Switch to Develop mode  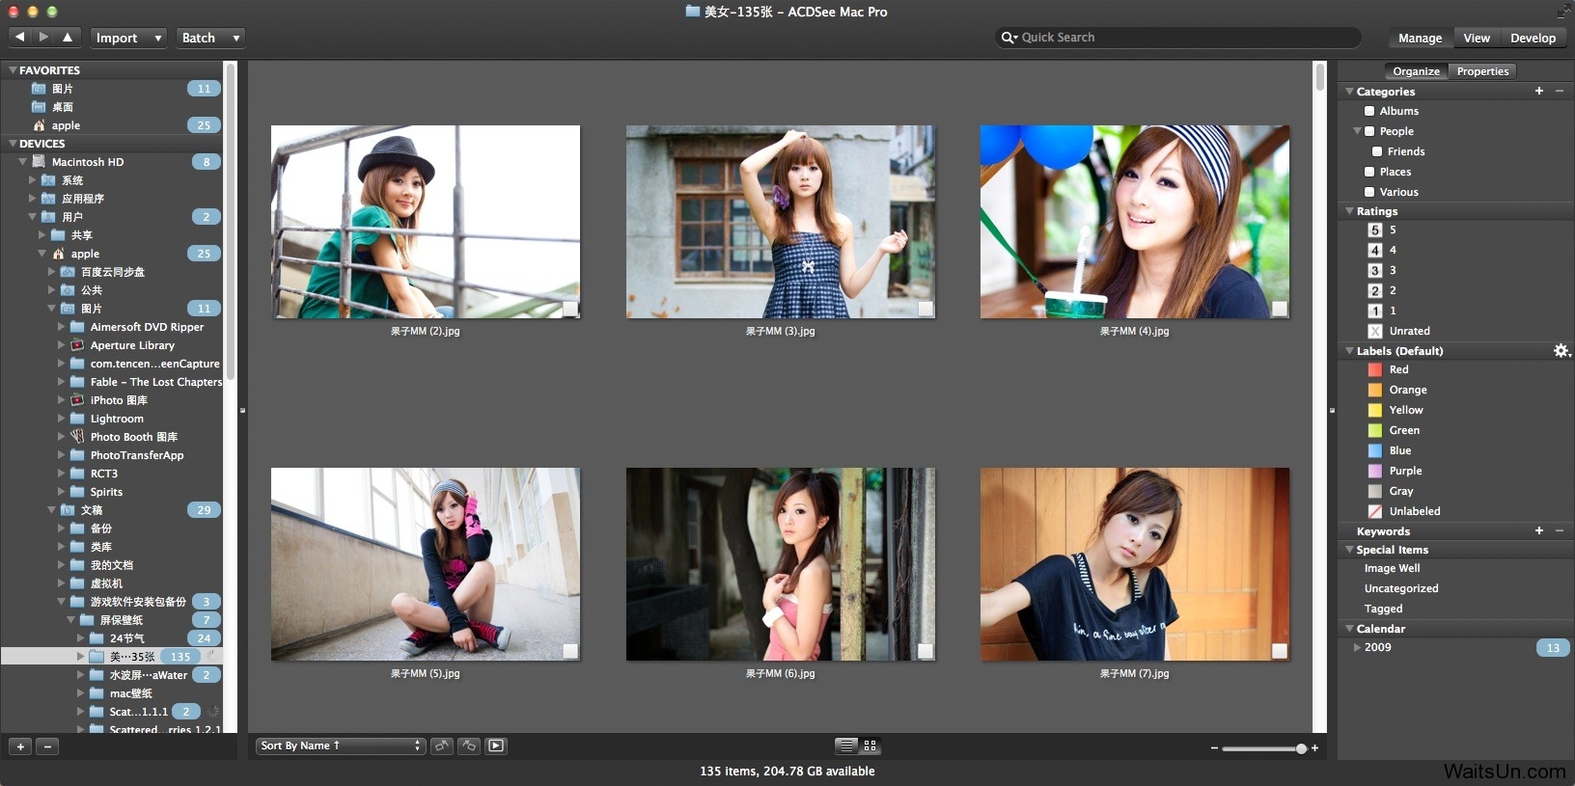pyautogui.click(x=1533, y=38)
